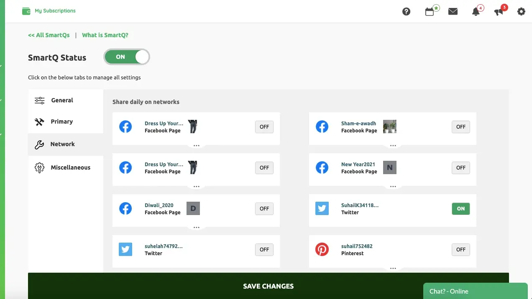Switch to the Miscellaneous tab

tap(66, 168)
